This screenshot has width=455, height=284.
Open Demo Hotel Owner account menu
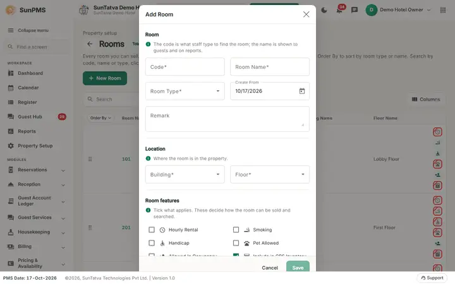pyautogui.click(x=398, y=10)
